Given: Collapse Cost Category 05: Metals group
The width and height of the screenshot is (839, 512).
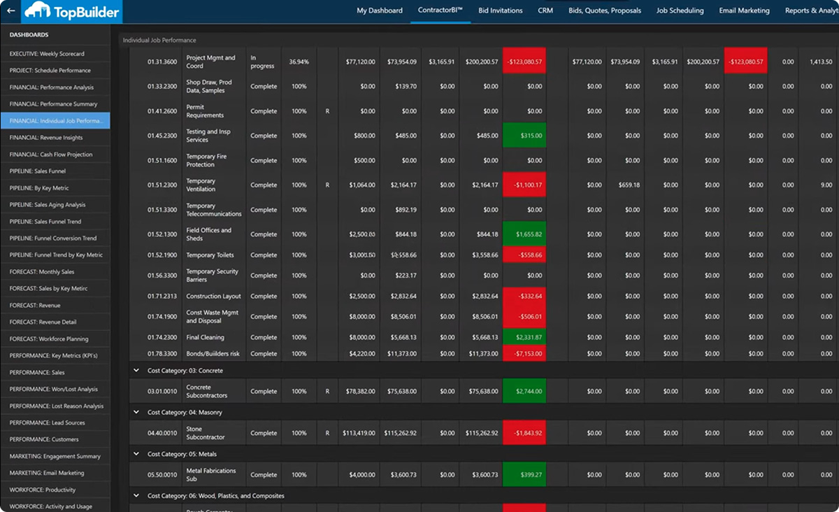Looking at the screenshot, I should click(136, 454).
